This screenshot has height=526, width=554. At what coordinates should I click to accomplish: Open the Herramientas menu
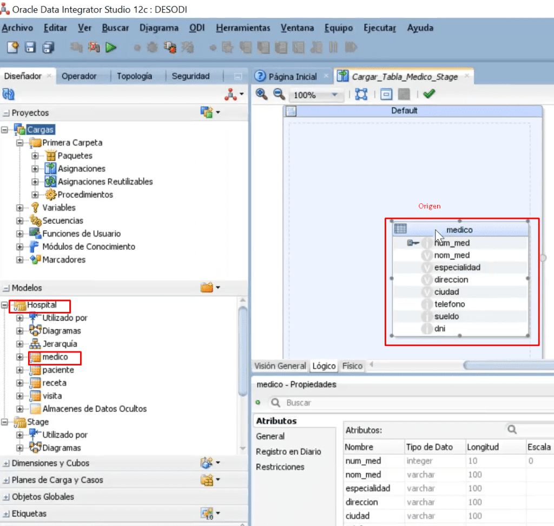pyautogui.click(x=243, y=28)
